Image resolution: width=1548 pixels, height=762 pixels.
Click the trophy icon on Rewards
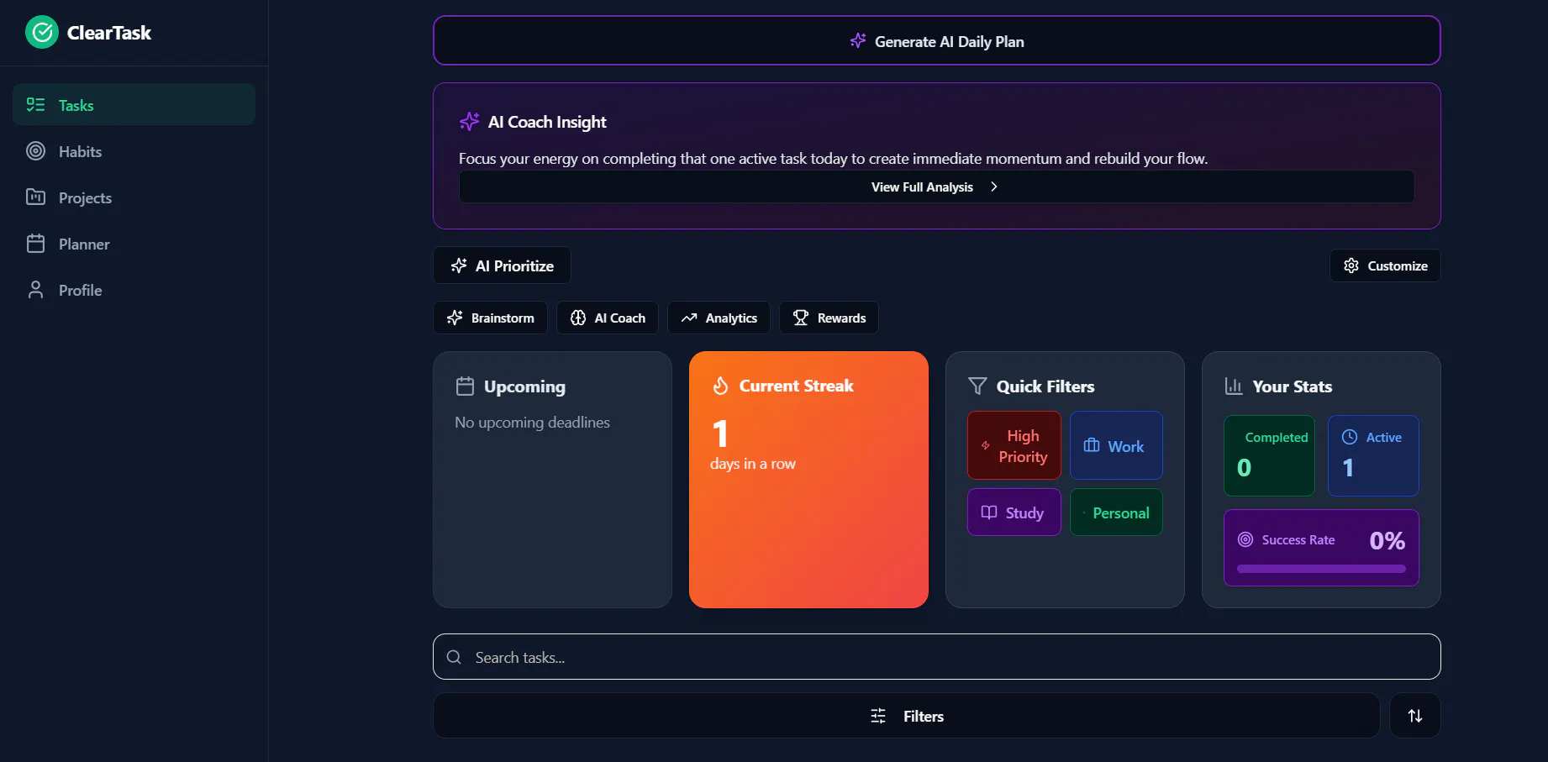(x=801, y=318)
